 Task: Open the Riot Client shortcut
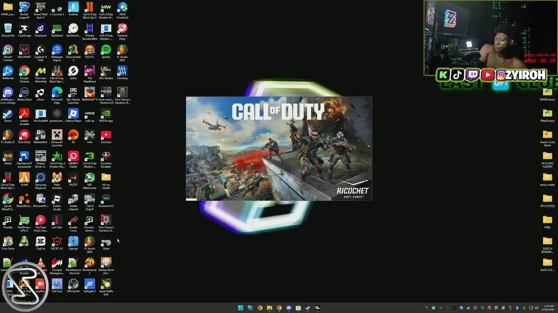(x=24, y=137)
